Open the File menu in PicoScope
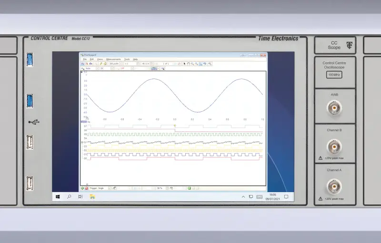The image size is (381, 243). (85, 59)
